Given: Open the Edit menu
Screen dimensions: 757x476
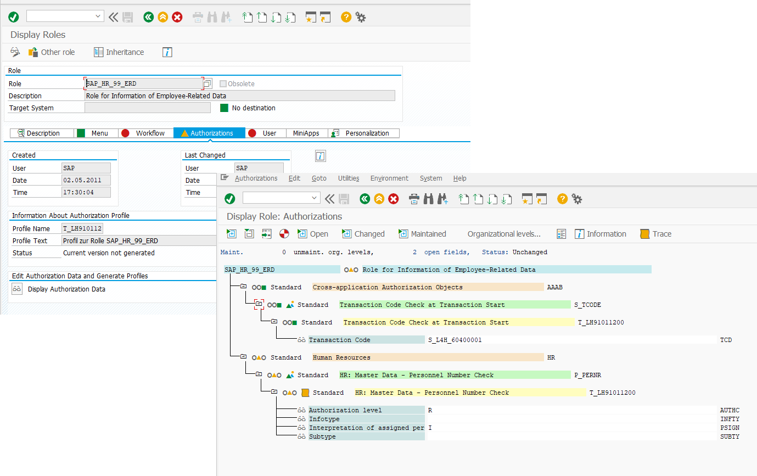Looking at the screenshot, I should [294, 178].
